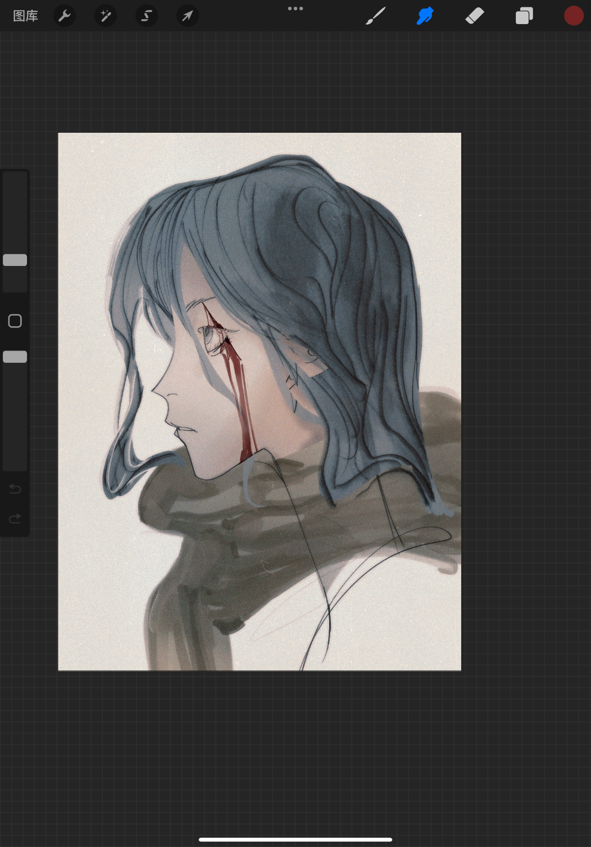
Task: Select the Paint brush tool
Action: point(376,16)
